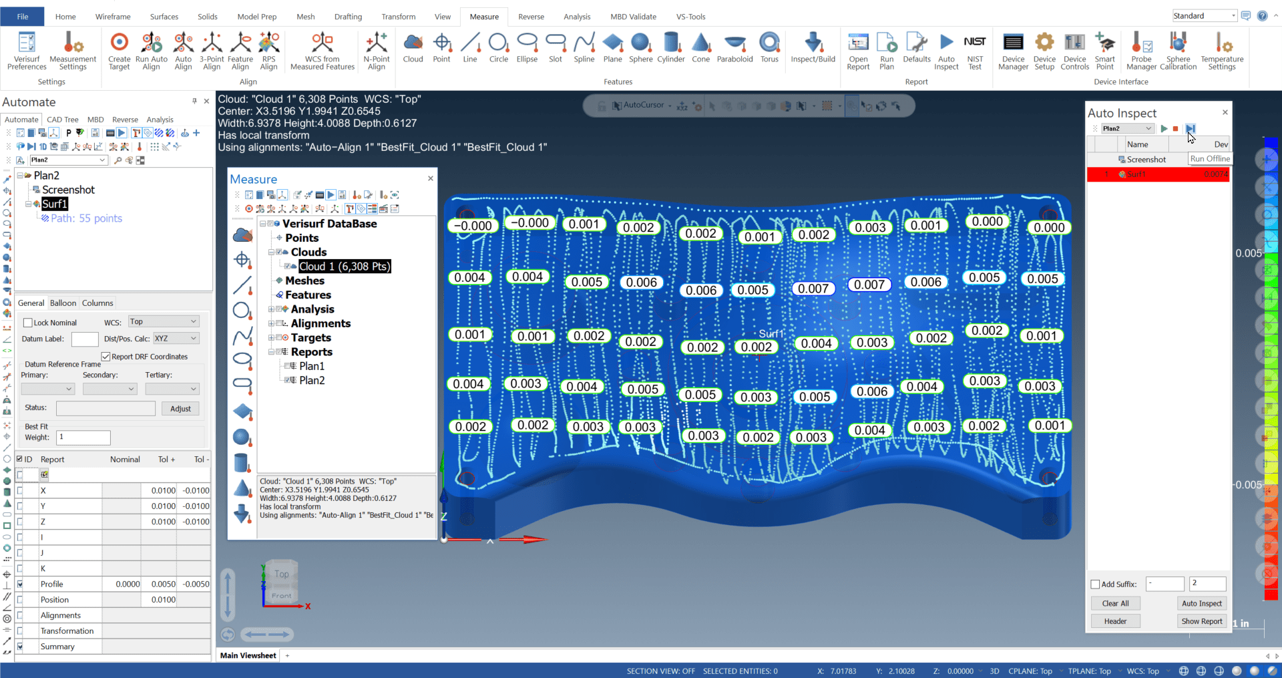Switch to the Balloon tab
The width and height of the screenshot is (1282, 678).
coord(63,303)
